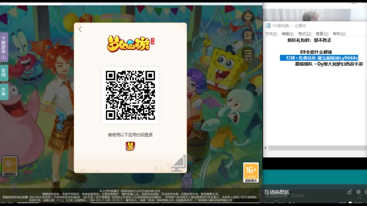Viewport: 367px width, 206px height.
Task: Open the 文件(F) menu in Notepad
Action: pos(271,34)
